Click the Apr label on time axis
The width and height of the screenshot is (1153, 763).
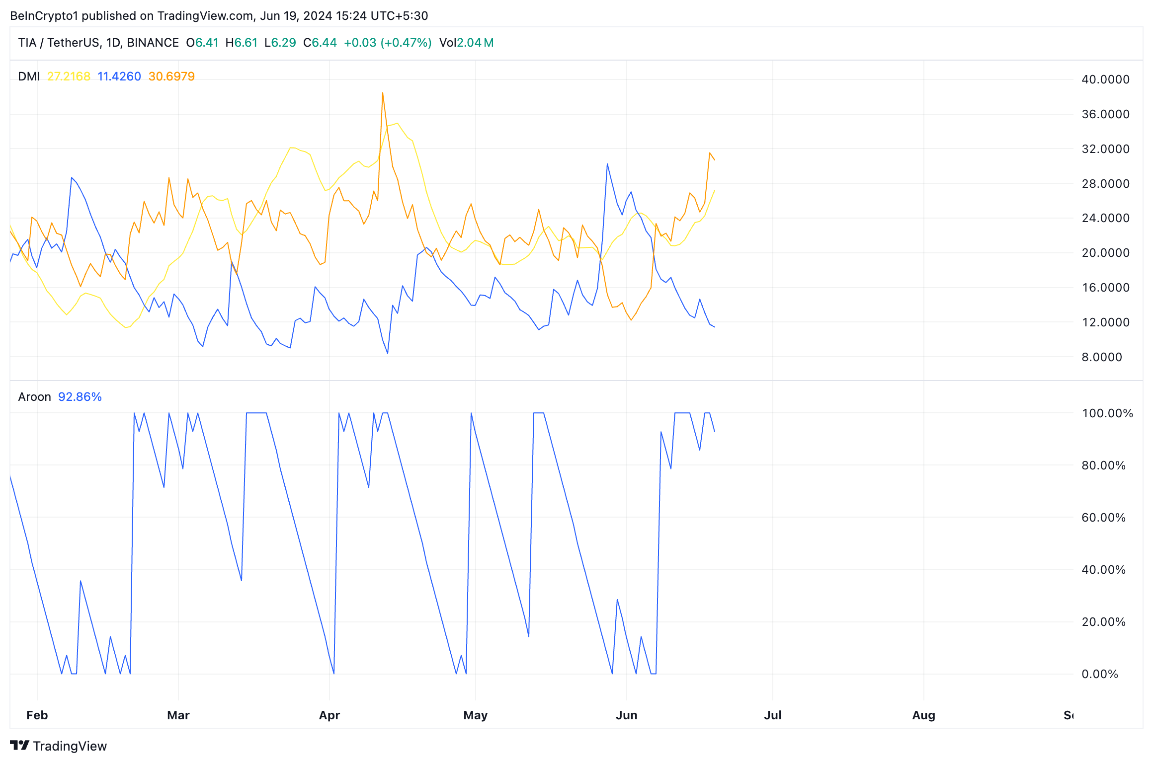pyautogui.click(x=329, y=715)
